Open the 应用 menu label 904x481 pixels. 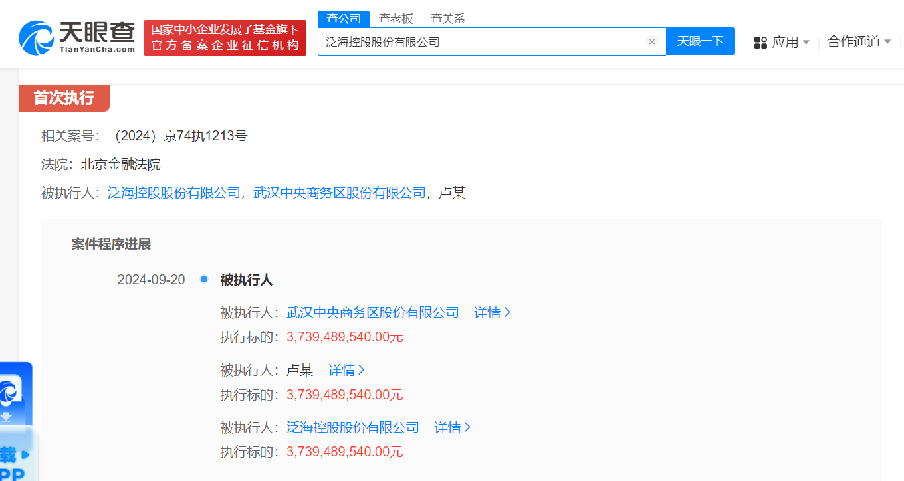[785, 43]
